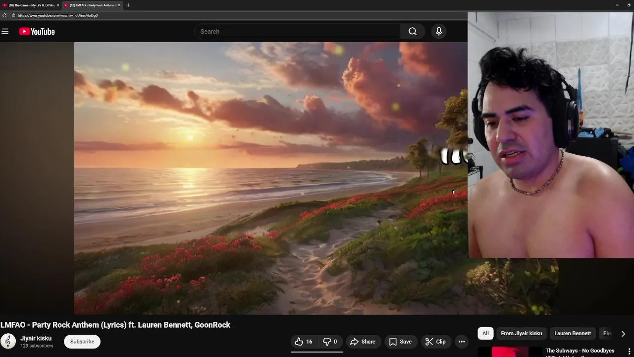Reload the page in the browser
This screenshot has width=634, height=357.
(4, 15)
